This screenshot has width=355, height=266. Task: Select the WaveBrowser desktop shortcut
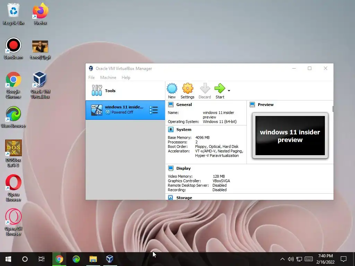(14, 117)
